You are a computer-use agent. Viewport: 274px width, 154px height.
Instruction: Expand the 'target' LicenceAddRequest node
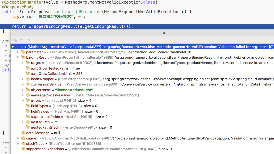(x=23, y=63)
